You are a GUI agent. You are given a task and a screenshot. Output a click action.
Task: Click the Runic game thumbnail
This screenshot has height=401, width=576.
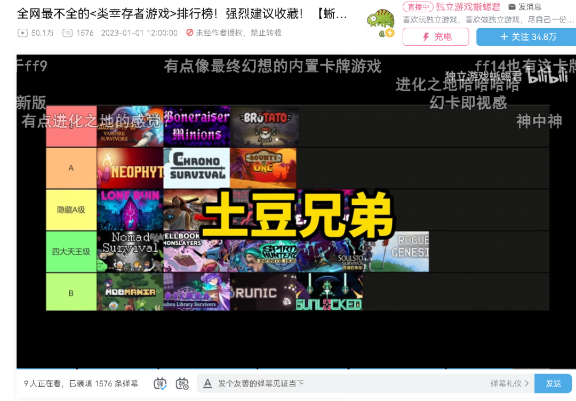pos(263,292)
